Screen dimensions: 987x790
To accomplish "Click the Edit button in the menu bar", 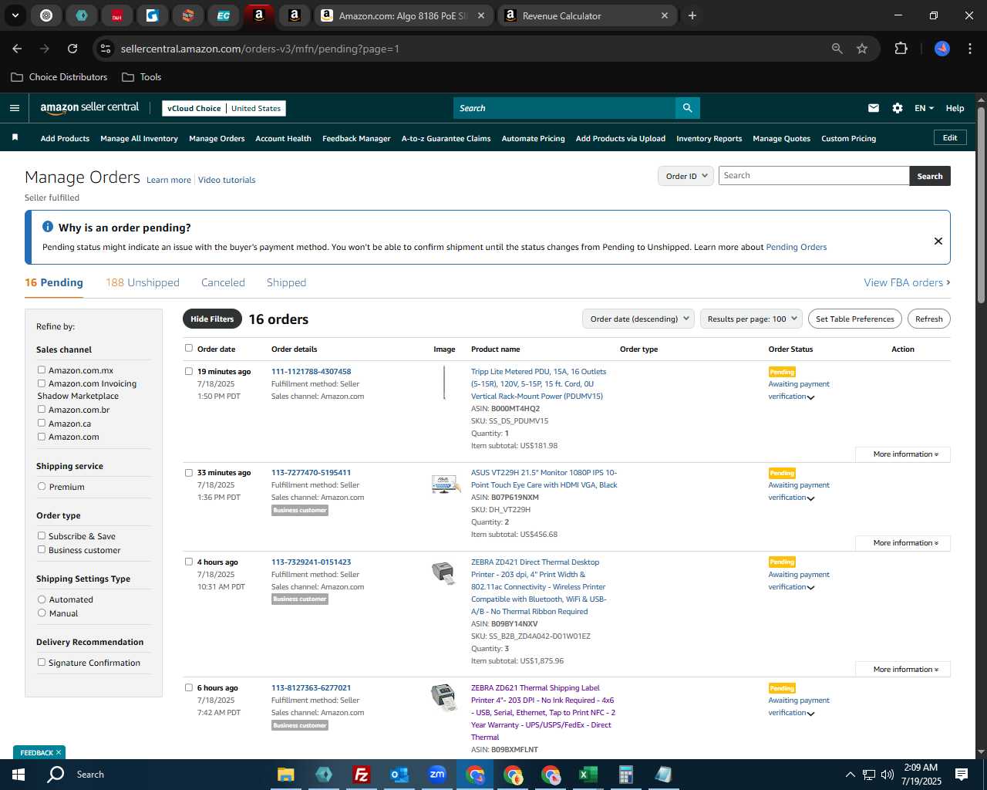I will pos(950,137).
